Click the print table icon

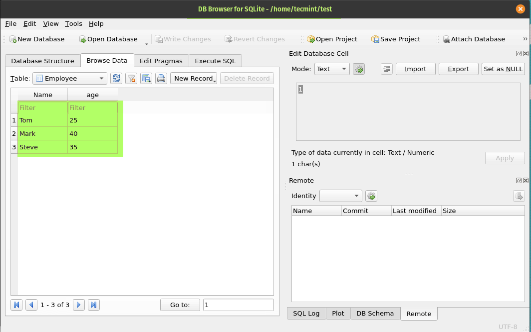click(161, 78)
